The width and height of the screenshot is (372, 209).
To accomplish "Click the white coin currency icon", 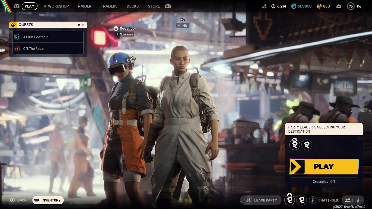I will pos(273,6).
